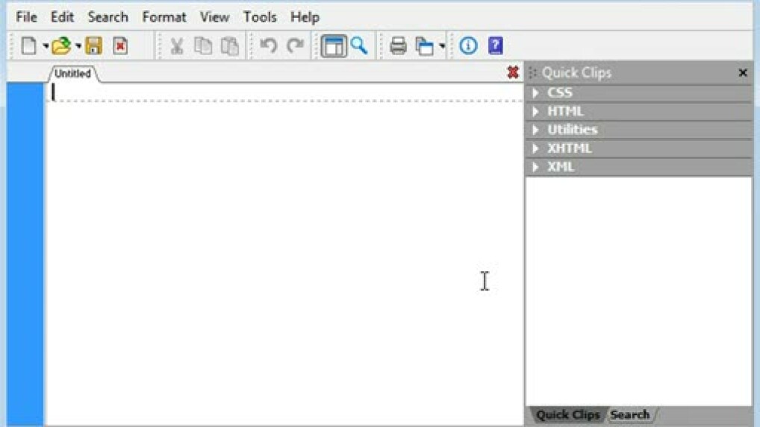The width and height of the screenshot is (760, 427).
Task: Click the blue info icon
Action: coord(468,46)
